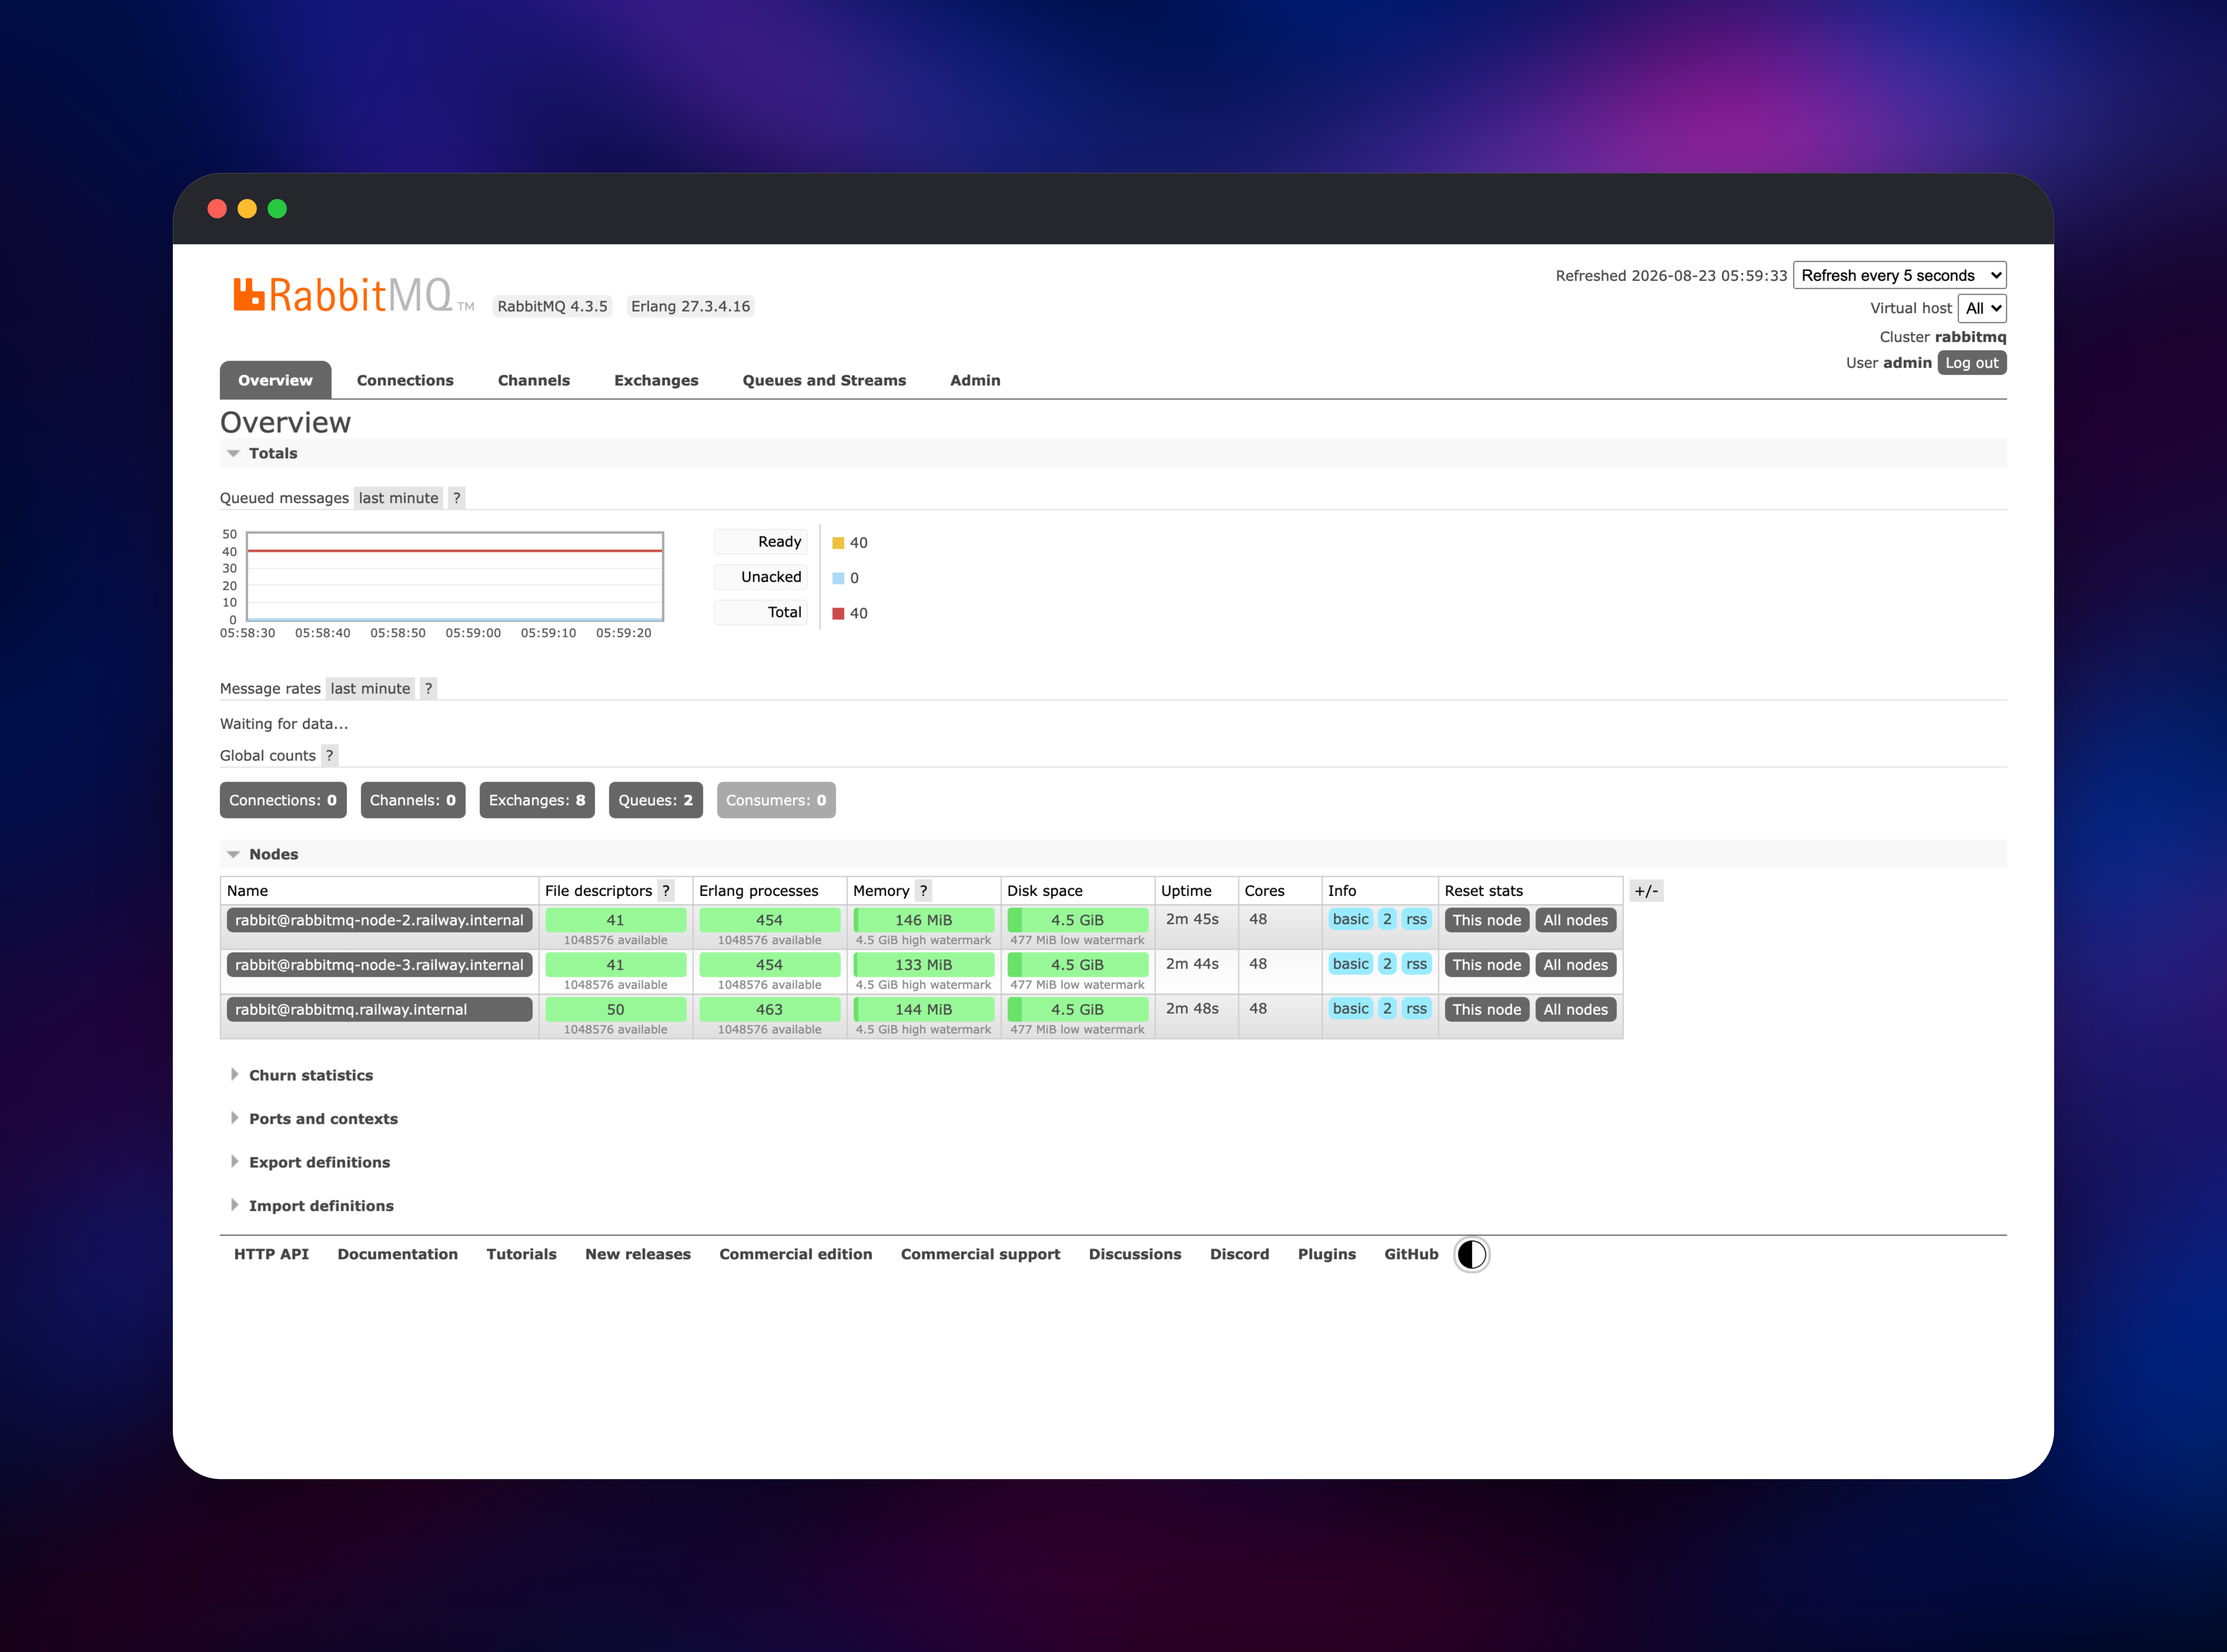Reset All nodes stats in node-2 row
Screen dimensions: 2227x1652
coord(1575,920)
